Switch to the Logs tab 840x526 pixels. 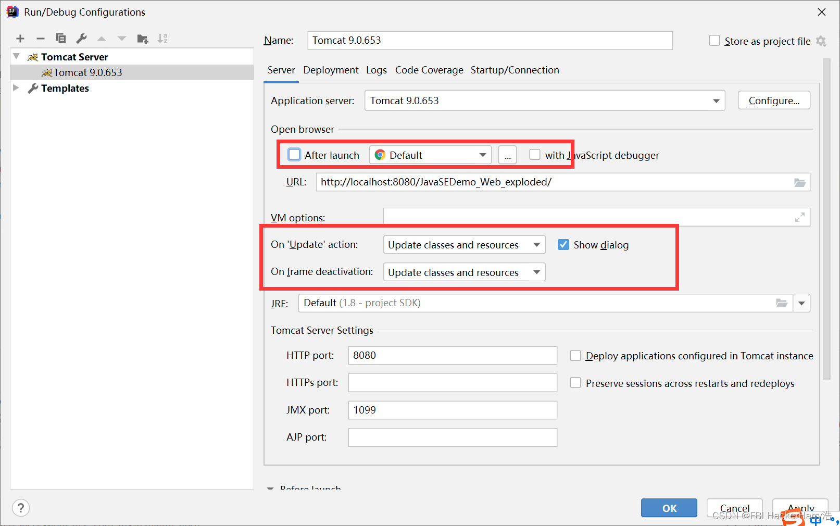(376, 70)
